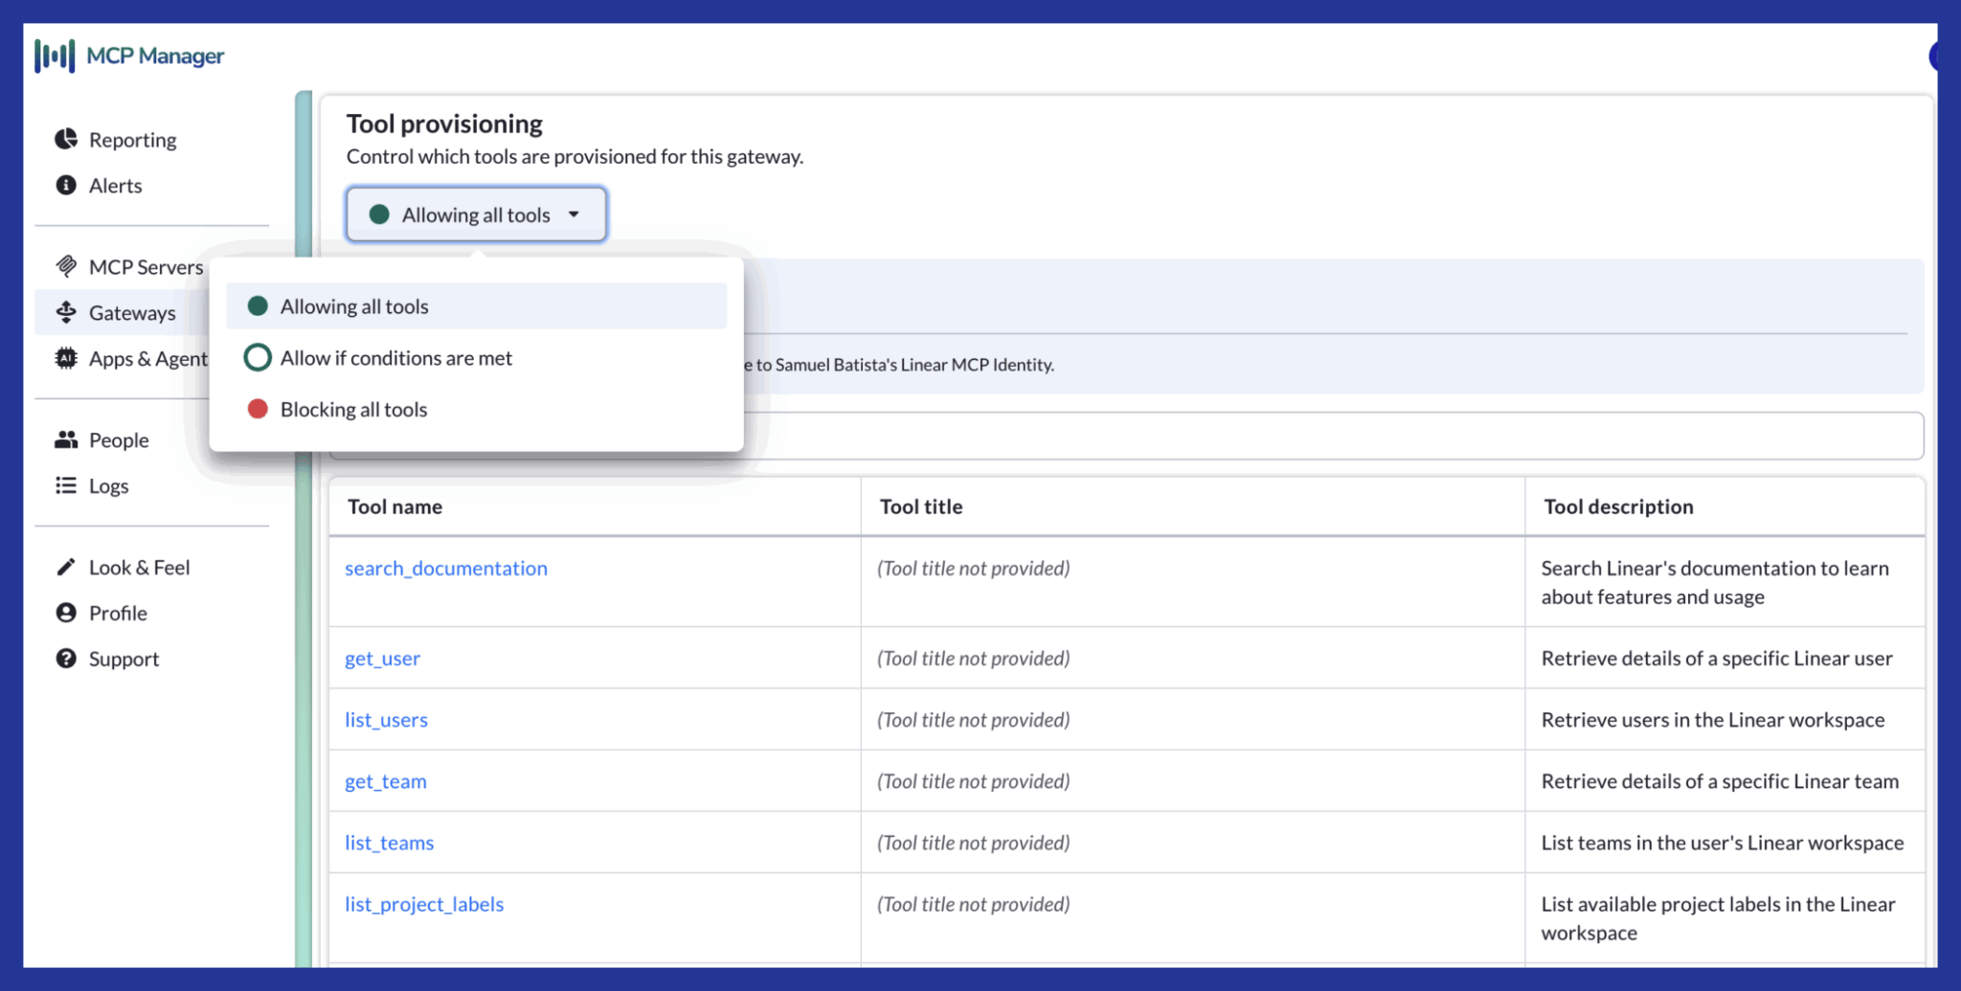
Task: Open Reporting via its pie chart icon
Action: click(64, 139)
